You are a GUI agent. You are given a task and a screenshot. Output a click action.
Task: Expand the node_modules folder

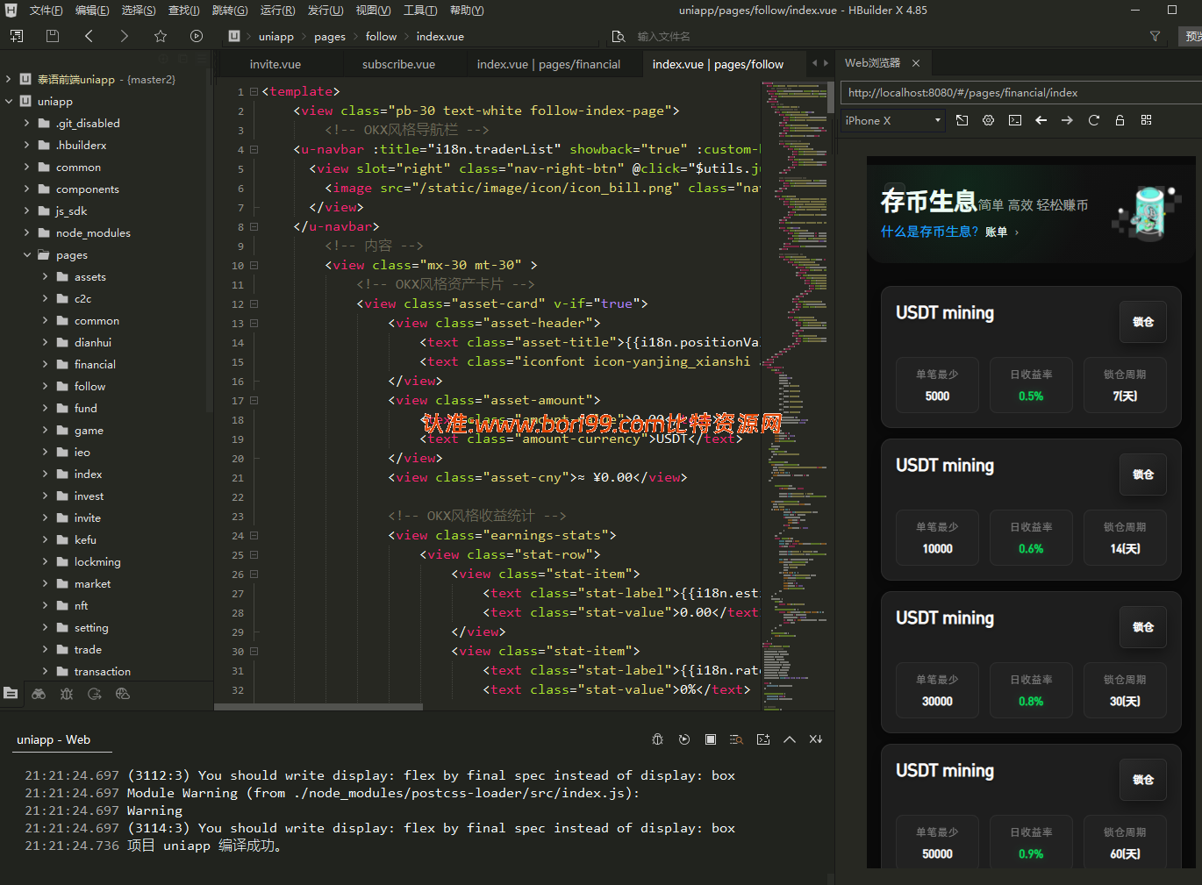point(27,233)
